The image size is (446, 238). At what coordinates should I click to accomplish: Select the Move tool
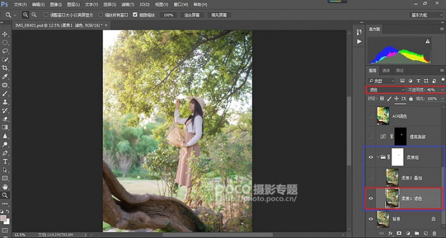[x=5, y=34]
